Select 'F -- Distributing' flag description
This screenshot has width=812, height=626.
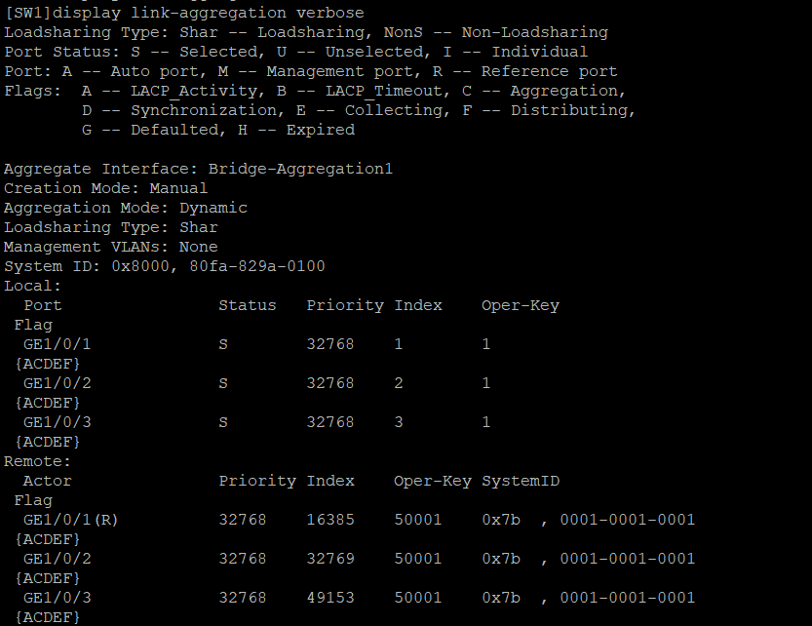(x=545, y=110)
